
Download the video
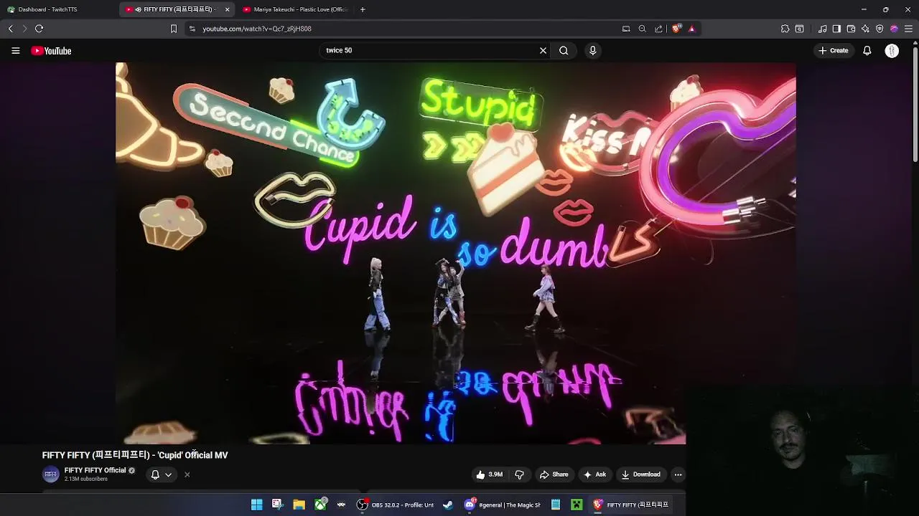click(x=640, y=474)
